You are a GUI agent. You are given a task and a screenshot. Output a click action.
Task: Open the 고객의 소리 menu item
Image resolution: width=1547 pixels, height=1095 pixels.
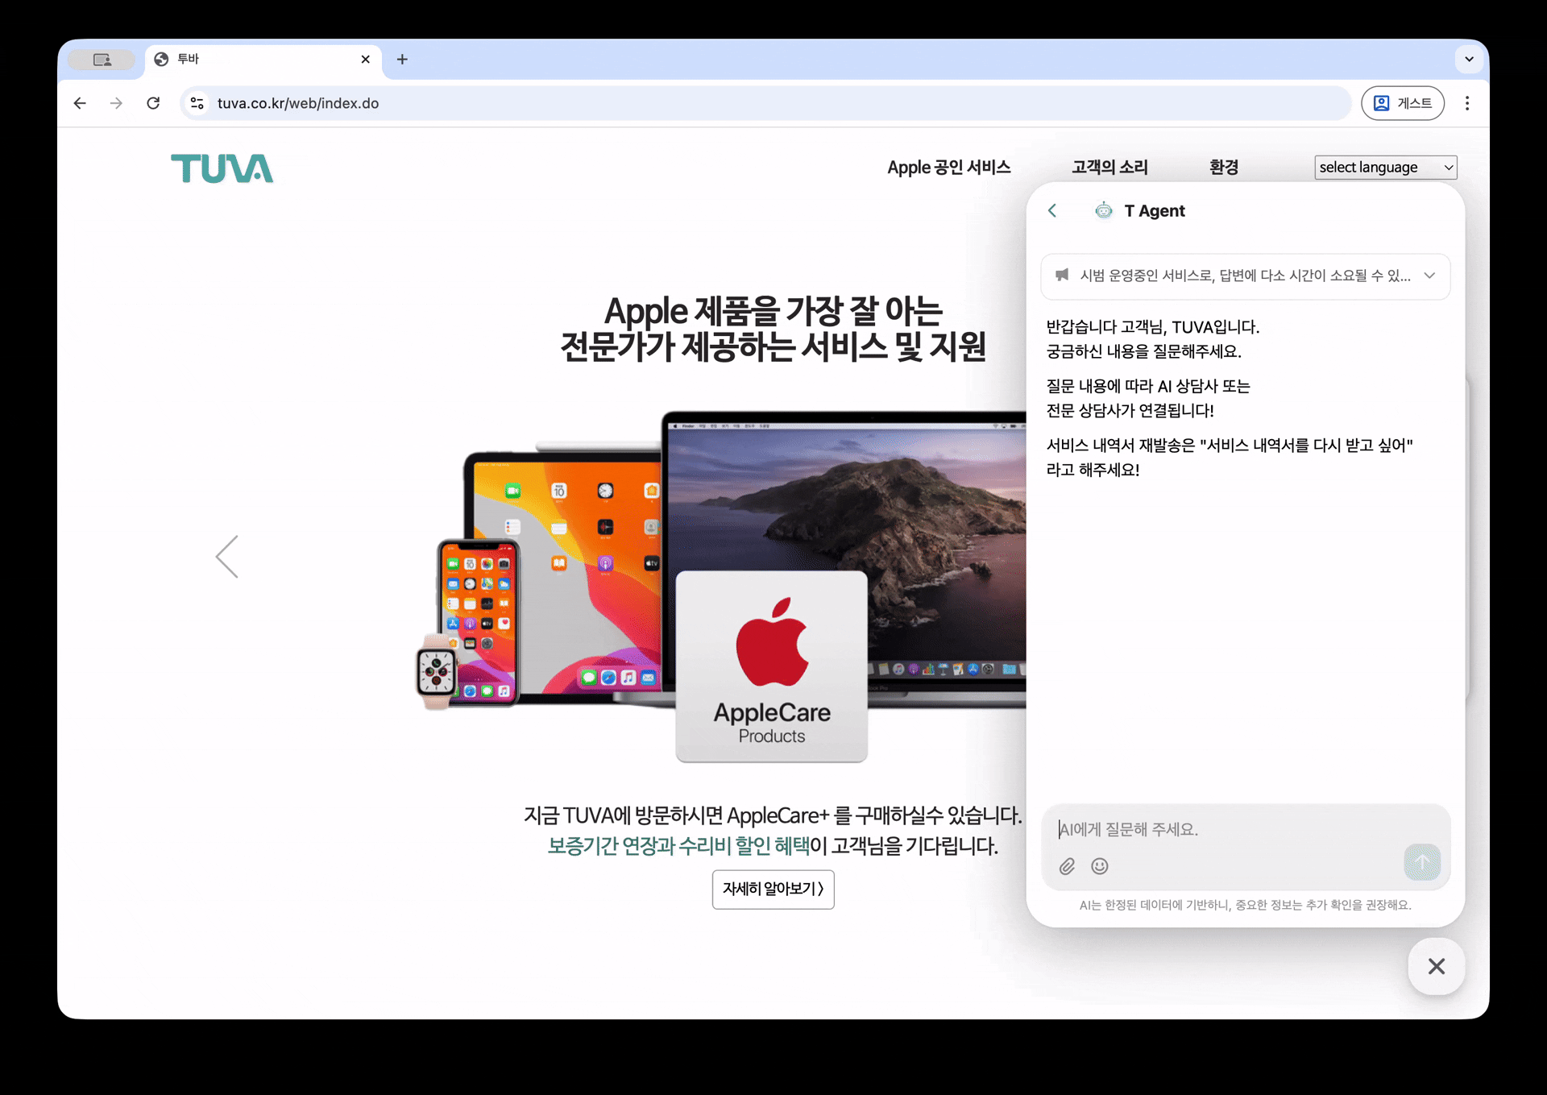(x=1109, y=167)
